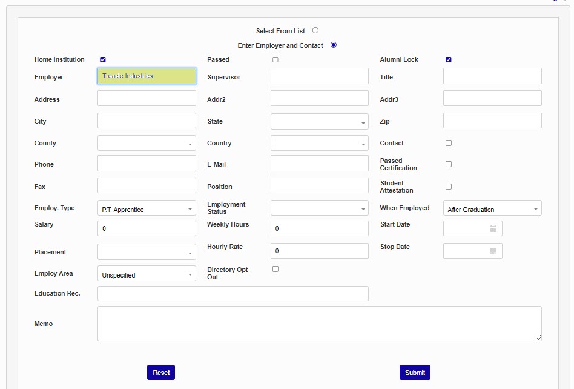574x389 pixels.
Task: Open the Employ Area dropdown
Action: (147, 274)
